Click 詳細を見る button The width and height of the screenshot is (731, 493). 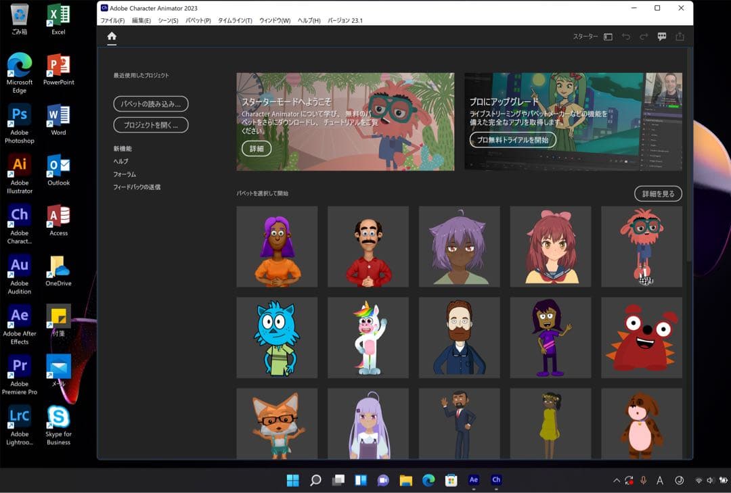[x=658, y=194]
